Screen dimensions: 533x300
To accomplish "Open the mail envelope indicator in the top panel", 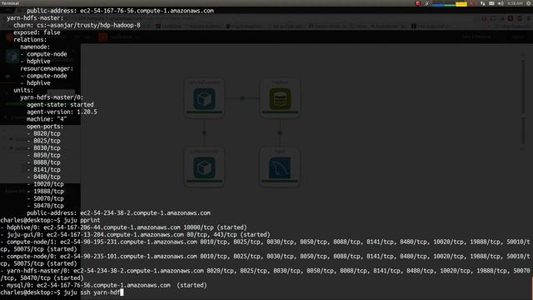I will [x=491, y=3].
